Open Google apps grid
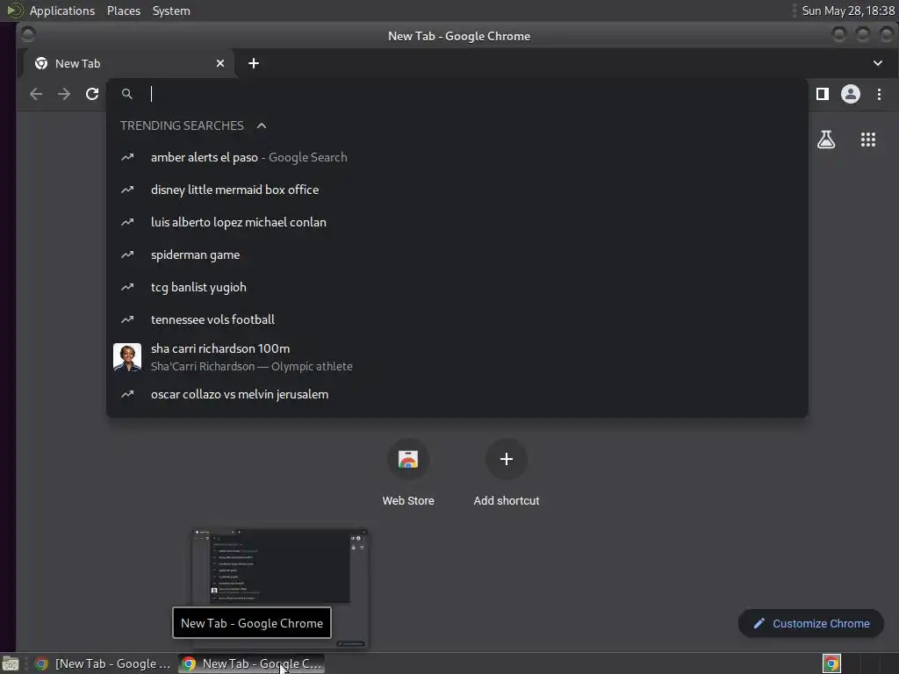This screenshot has width=899, height=674. click(x=868, y=140)
